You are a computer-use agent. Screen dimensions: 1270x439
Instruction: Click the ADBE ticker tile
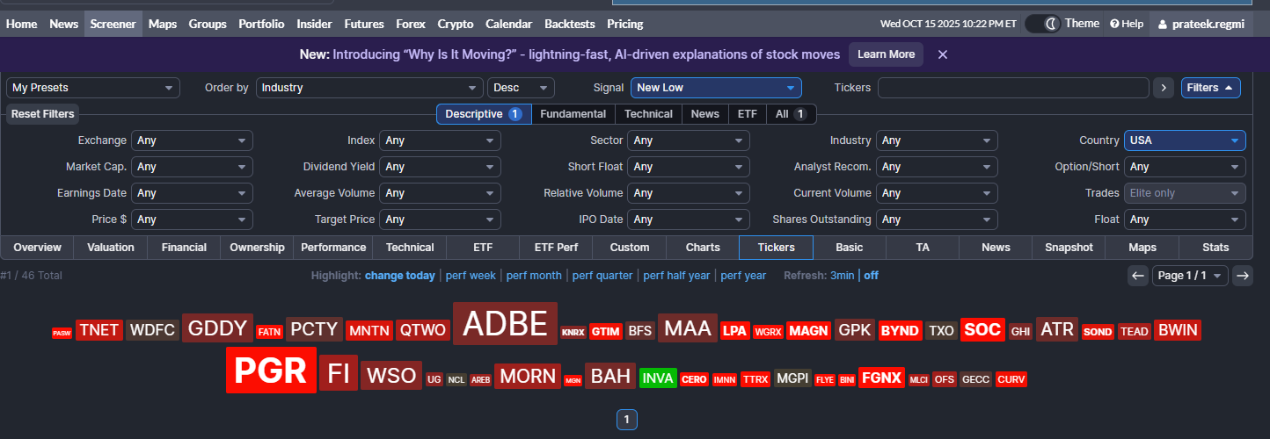tap(505, 324)
